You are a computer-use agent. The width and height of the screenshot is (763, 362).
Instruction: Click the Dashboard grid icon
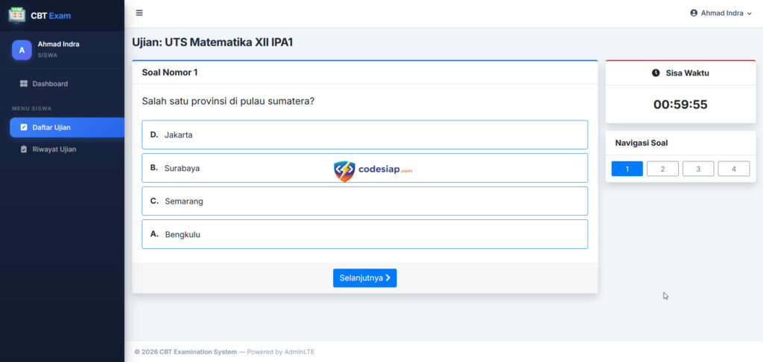(x=24, y=84)
